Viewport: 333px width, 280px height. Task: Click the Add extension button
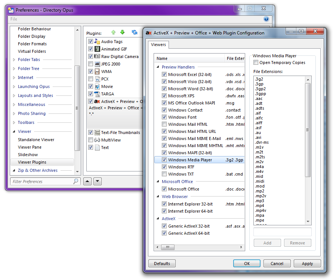pos(267,243)
